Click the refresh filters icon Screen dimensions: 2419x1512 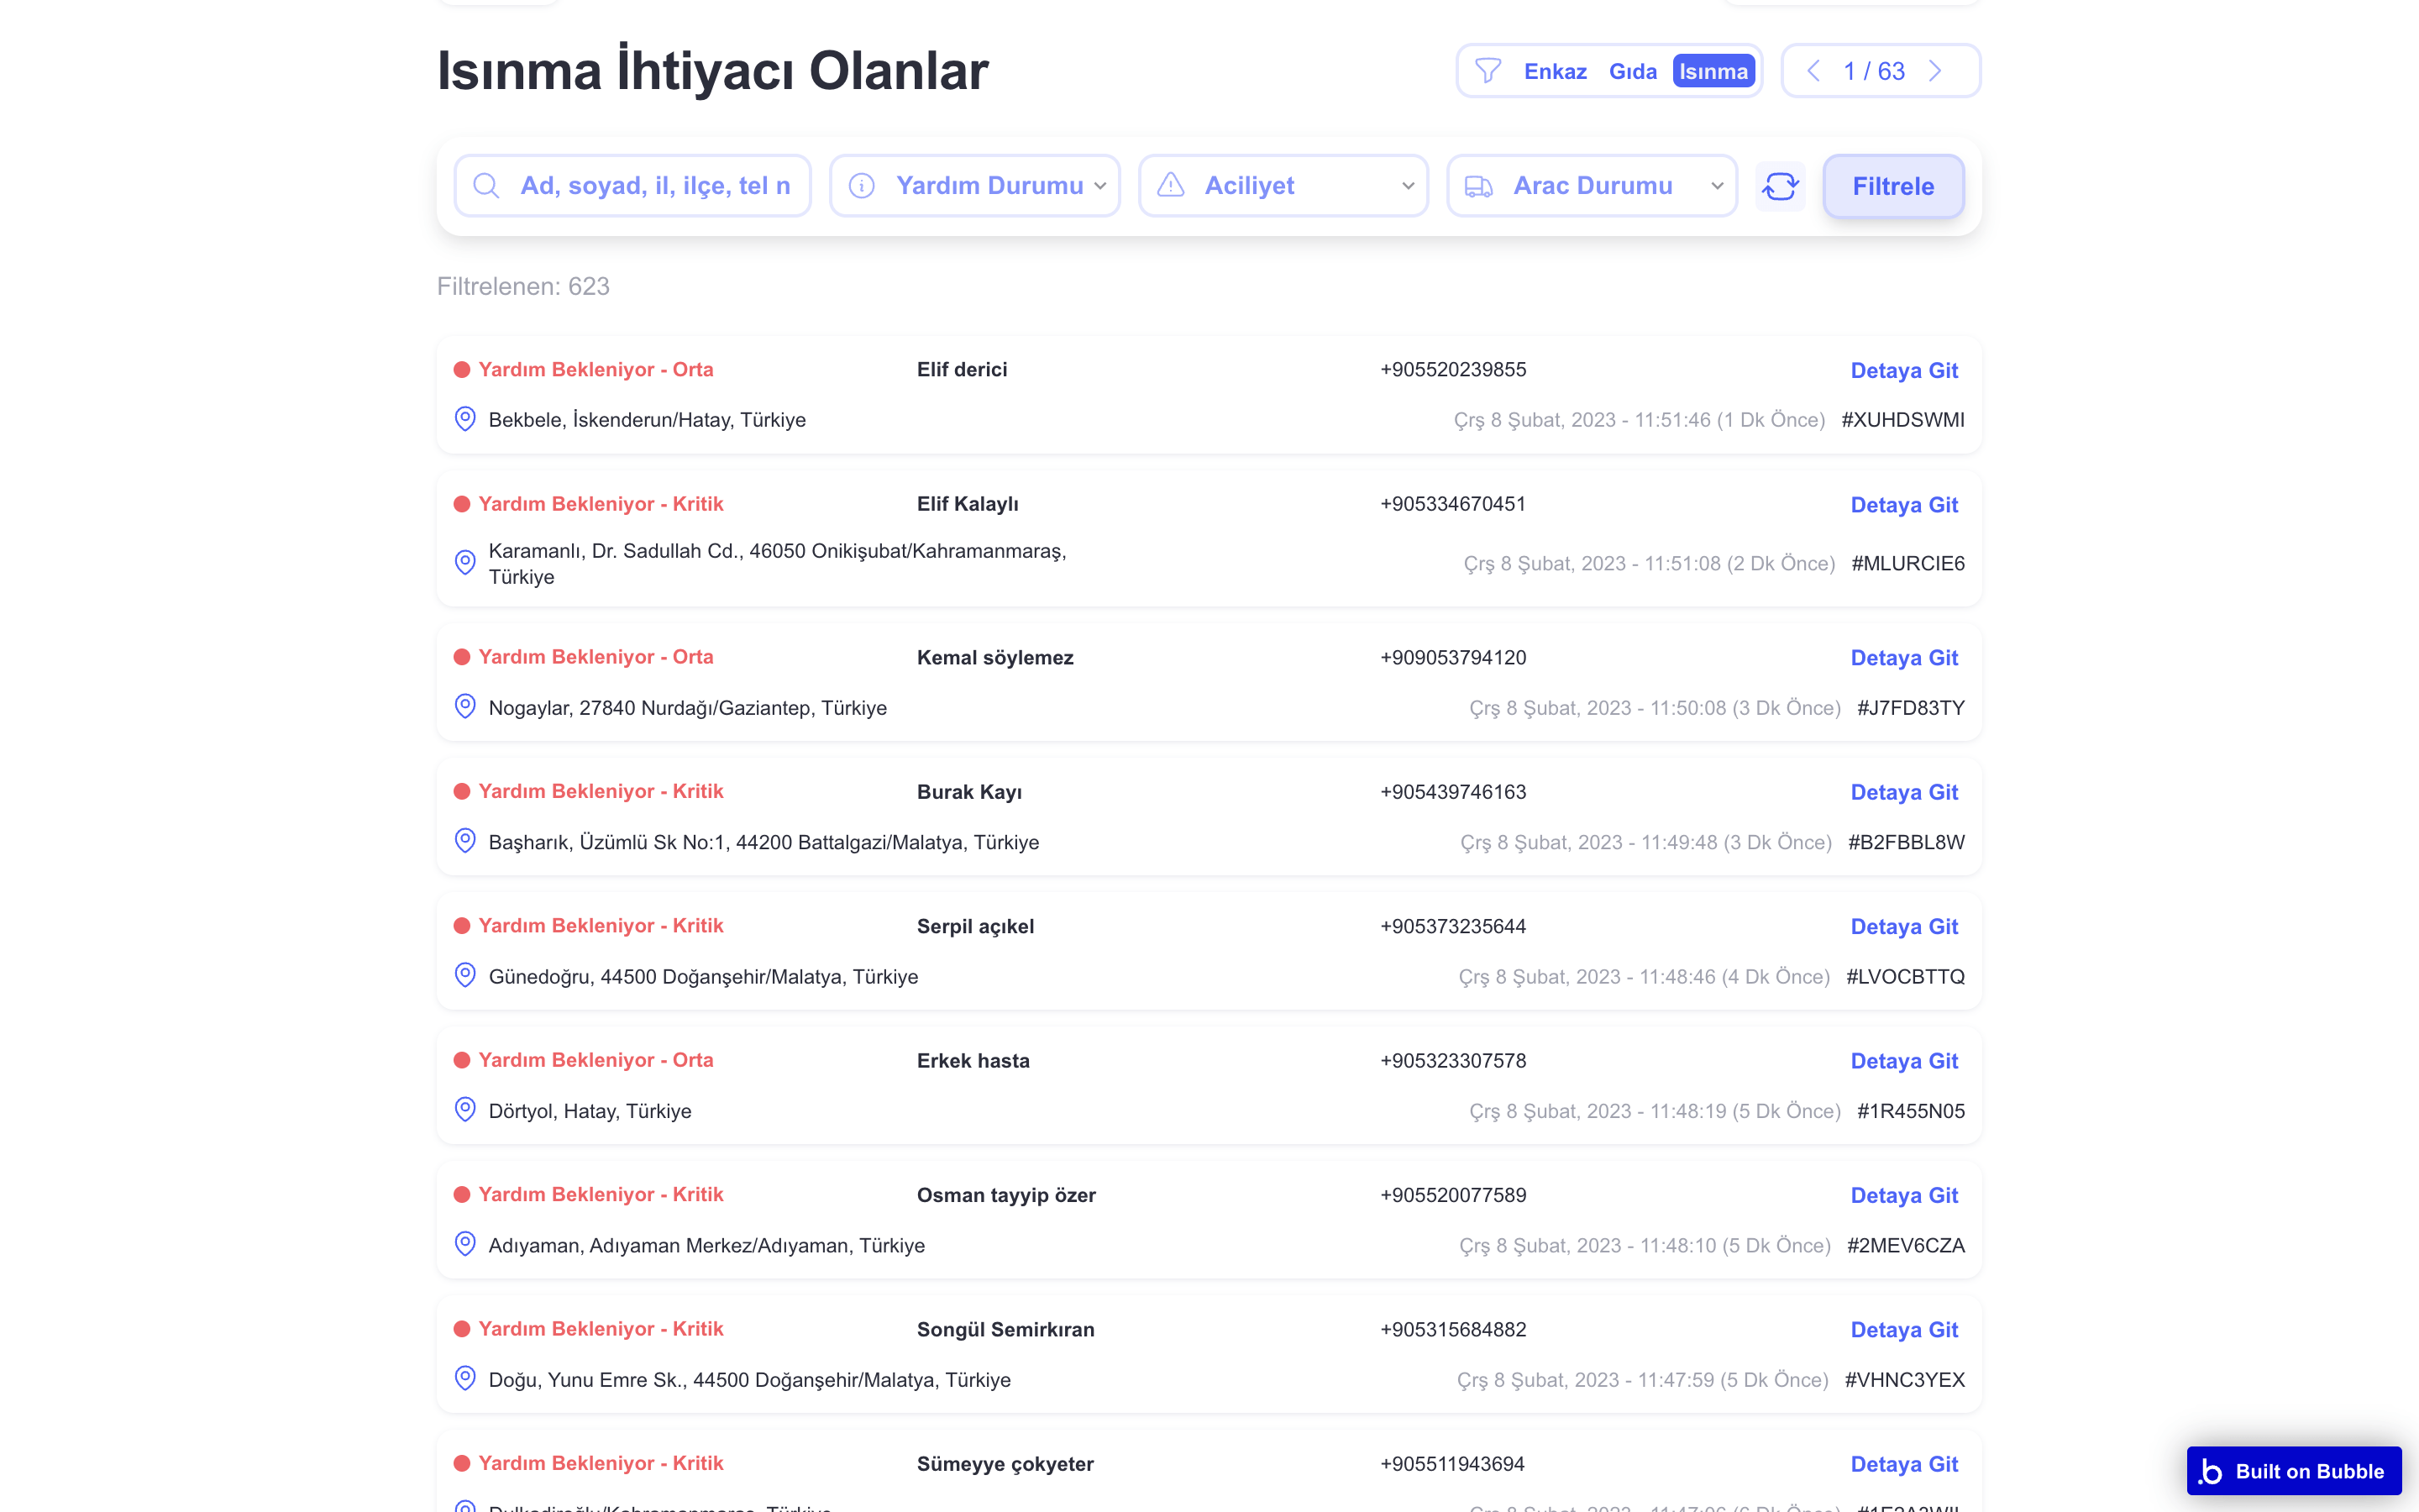tap(1779, 186)
